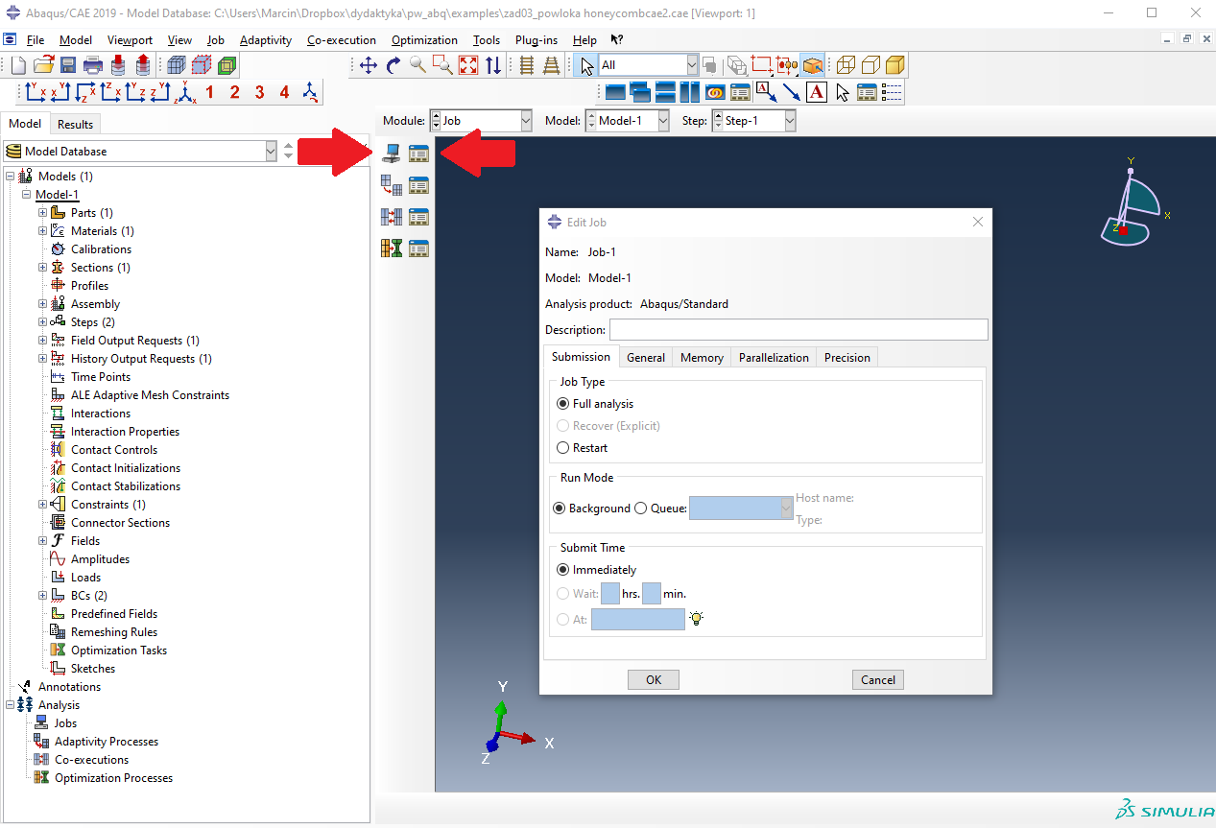Viewport: 1216px width, 828px height.
Task: Open the Job Manager icon beside Create Job
Action: click(x=418, y=154)
